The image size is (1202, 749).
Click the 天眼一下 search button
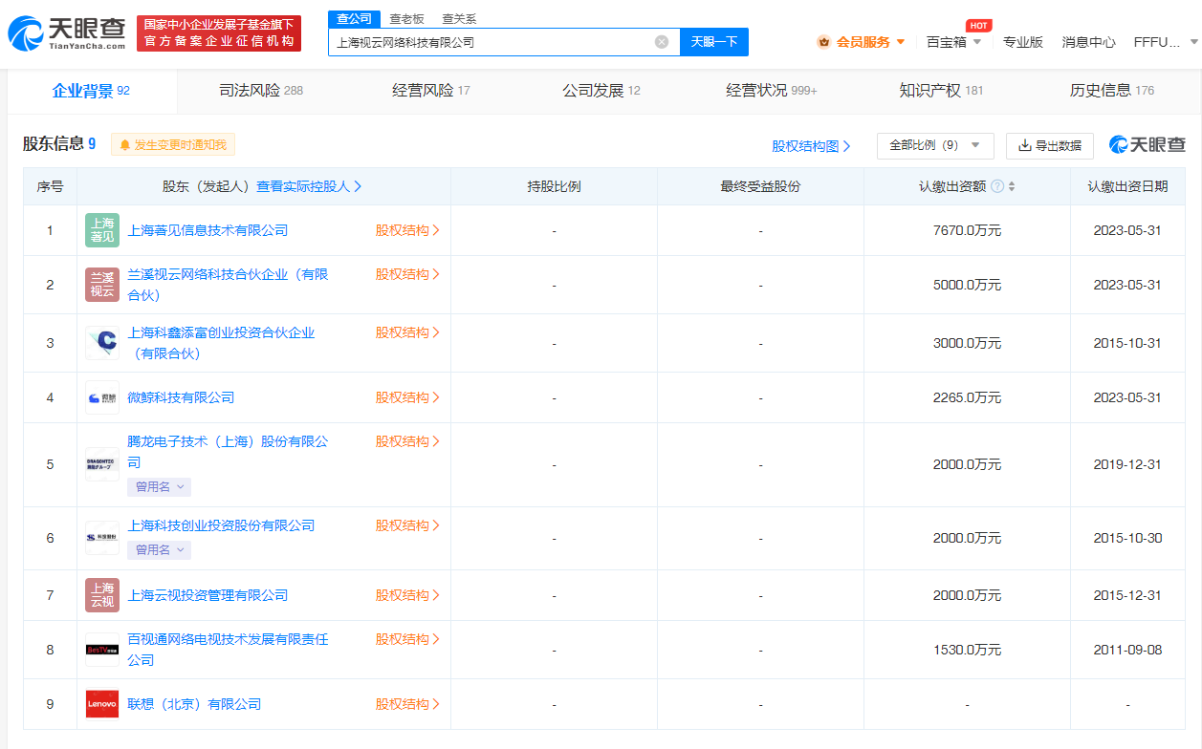click(x=714, y=42)
